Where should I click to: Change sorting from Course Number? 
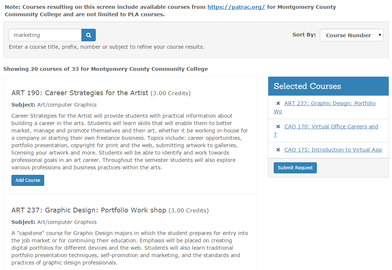coord(351,35)
